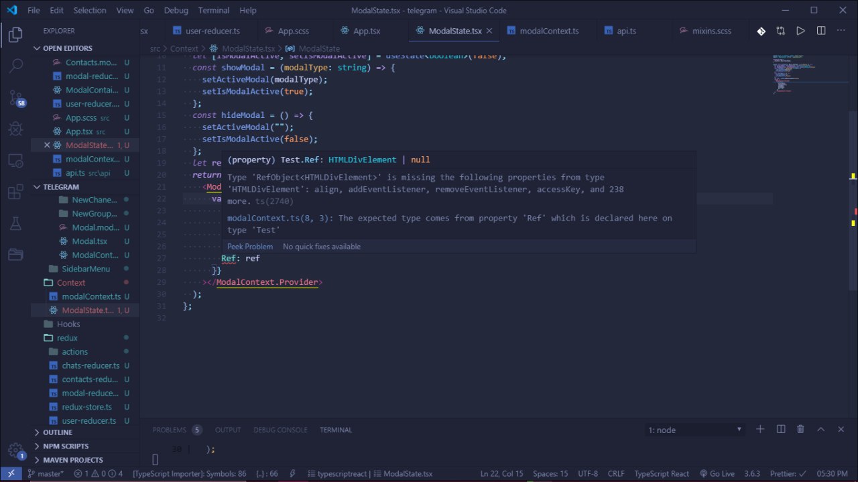Click the compare changes icon in editor toolbar

pyautogui.click(x=781, y=31)
